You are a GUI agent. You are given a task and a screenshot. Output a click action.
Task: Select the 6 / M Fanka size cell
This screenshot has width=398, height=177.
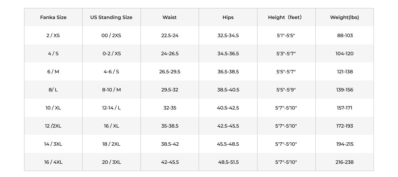(x=53, y=72)
